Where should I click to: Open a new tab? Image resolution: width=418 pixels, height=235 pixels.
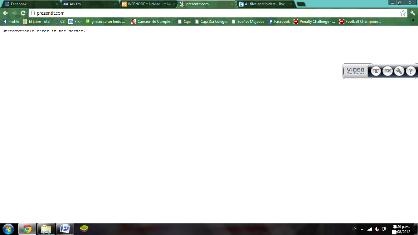pyautogui.click(x=301, y=4)
